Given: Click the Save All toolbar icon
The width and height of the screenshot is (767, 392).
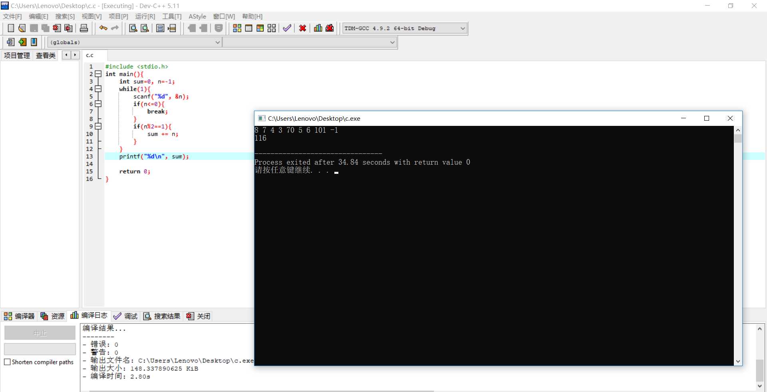Looking at the screenshot, I should click(45, 28).
